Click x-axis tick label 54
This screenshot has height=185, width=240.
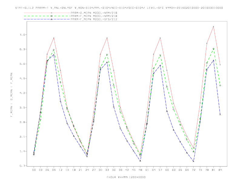point(154,170)
